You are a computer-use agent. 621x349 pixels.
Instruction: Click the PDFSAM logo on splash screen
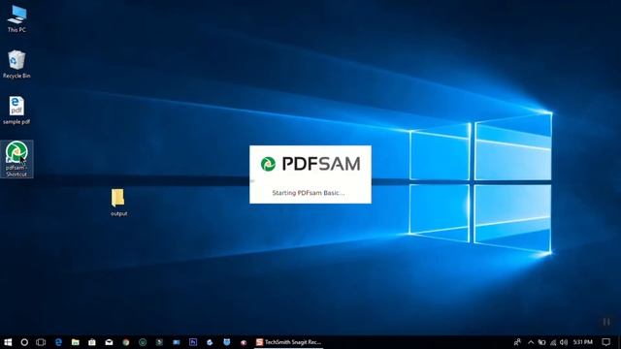[310, 164]
